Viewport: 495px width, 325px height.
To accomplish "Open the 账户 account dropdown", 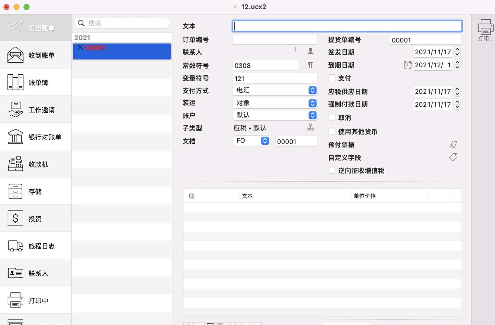I will coord(312,115).
